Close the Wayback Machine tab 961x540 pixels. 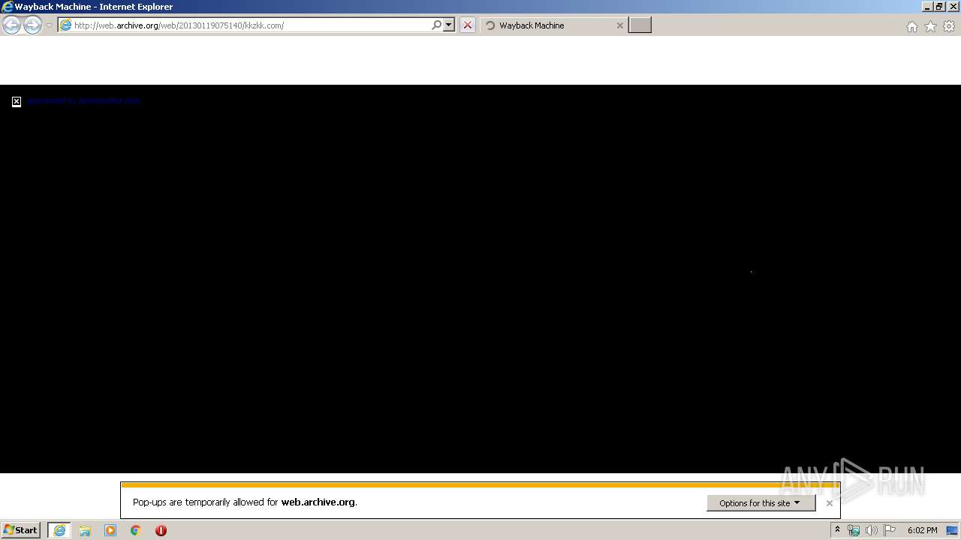619,25
